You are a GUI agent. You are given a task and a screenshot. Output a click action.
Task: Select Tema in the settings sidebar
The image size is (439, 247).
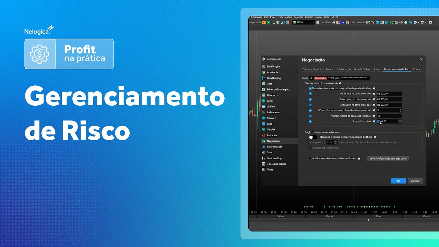(270, 169)
